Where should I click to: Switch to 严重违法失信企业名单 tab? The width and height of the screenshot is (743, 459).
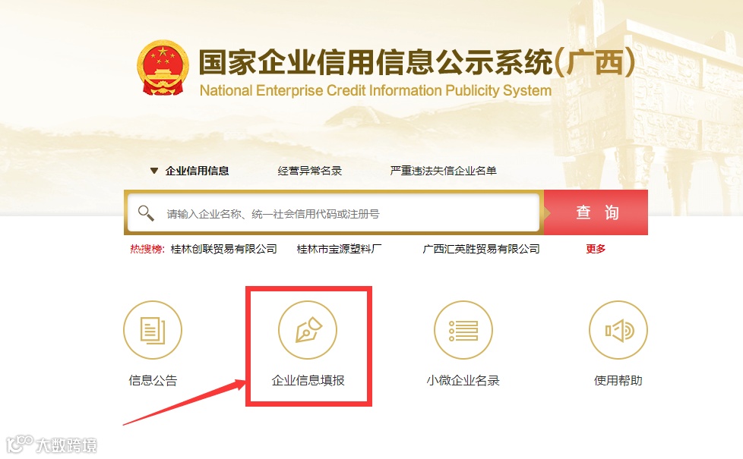point(443,171)
